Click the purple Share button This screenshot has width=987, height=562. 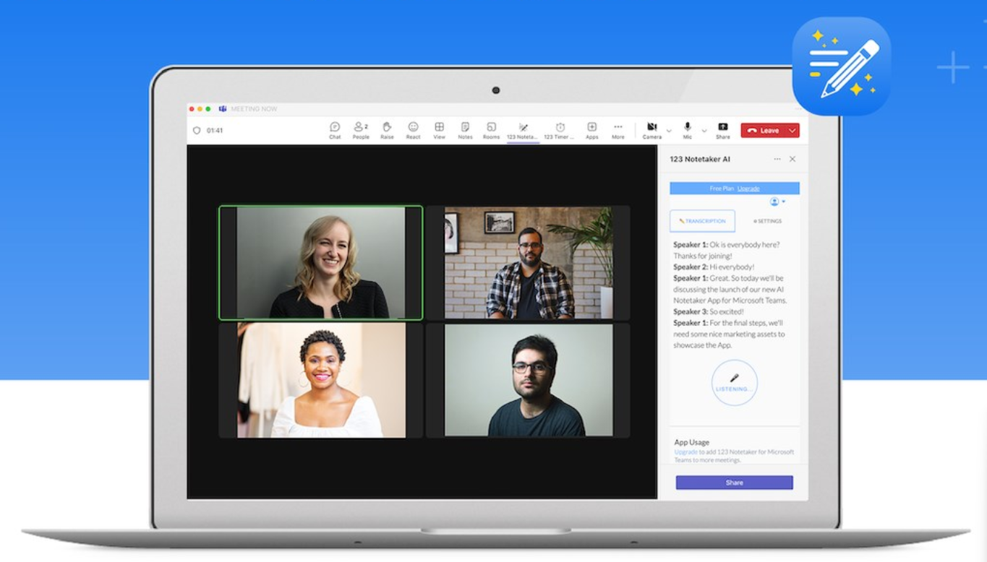(x=734, y=483)
